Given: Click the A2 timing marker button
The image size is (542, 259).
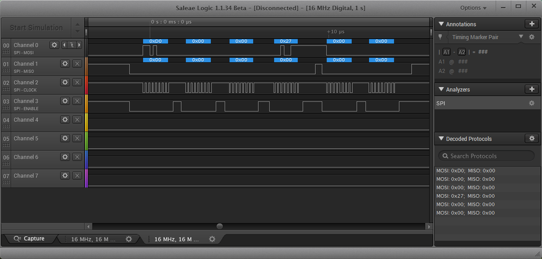Looking at the screenshot, I should (462, 52).
